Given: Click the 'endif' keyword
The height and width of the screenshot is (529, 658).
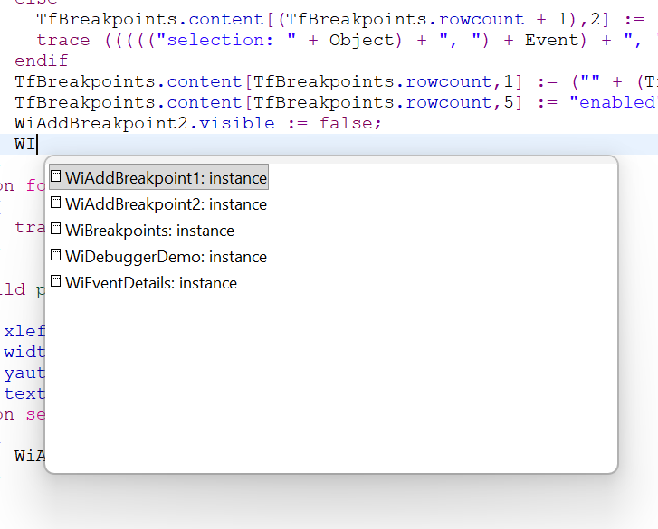Looking at the screenshot, I should tap(41, 61).
